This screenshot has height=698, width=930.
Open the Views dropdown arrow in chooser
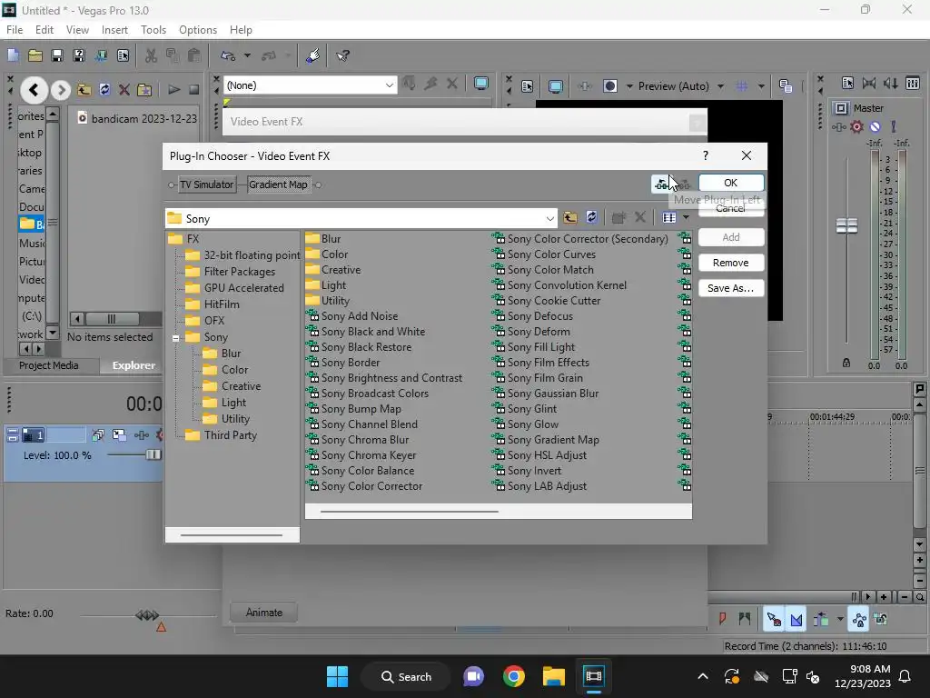(686, 218)
